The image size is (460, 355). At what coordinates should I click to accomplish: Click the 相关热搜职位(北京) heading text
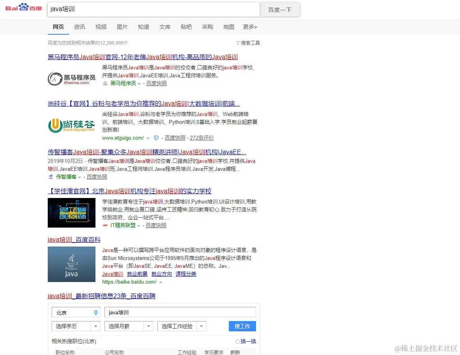74,341
